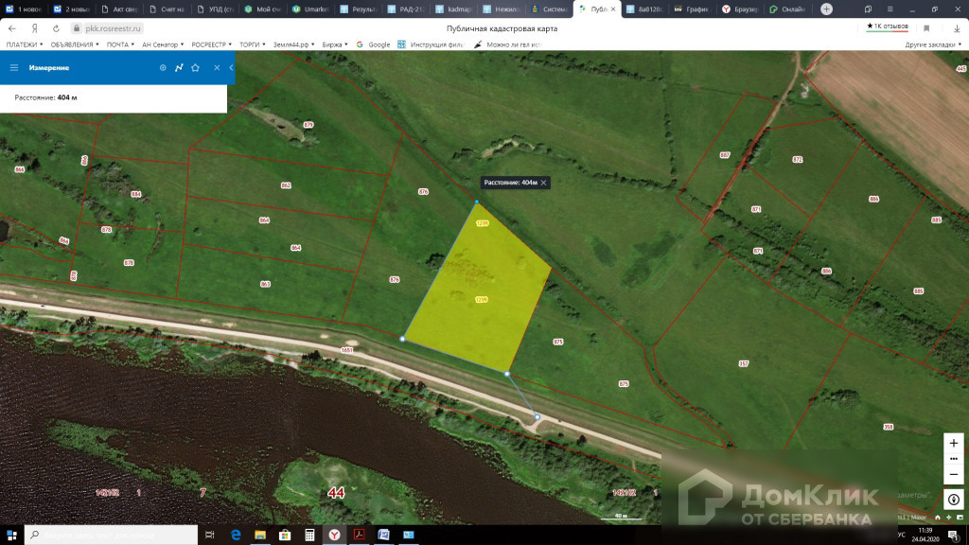Image resolution: width=969 pixels, height=545 pixels.
Task: Zoom out on the map with minus
Action: 954,474
